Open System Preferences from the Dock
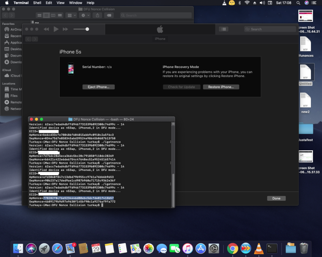The image size is (322, 257). [x=214, y=248]
